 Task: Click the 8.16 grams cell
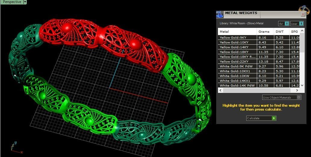(265, 37)
